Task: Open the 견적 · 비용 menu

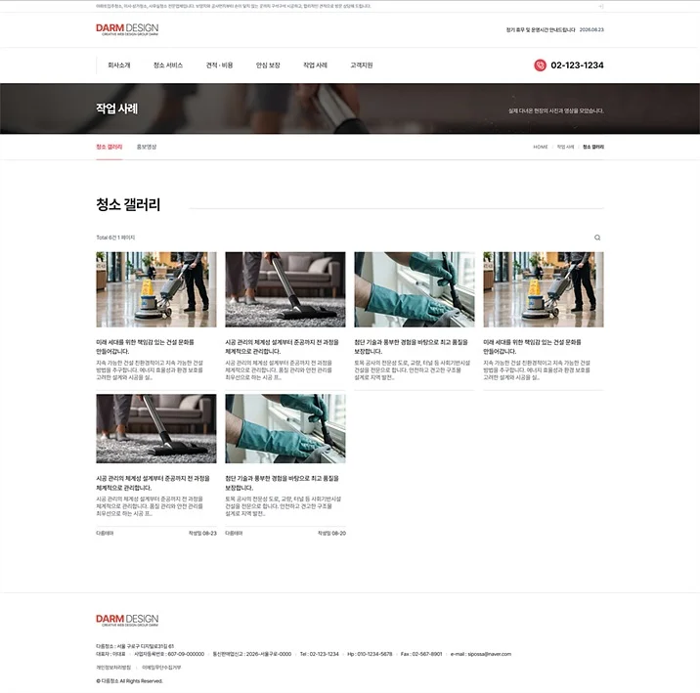Action: tap(219, 65)
